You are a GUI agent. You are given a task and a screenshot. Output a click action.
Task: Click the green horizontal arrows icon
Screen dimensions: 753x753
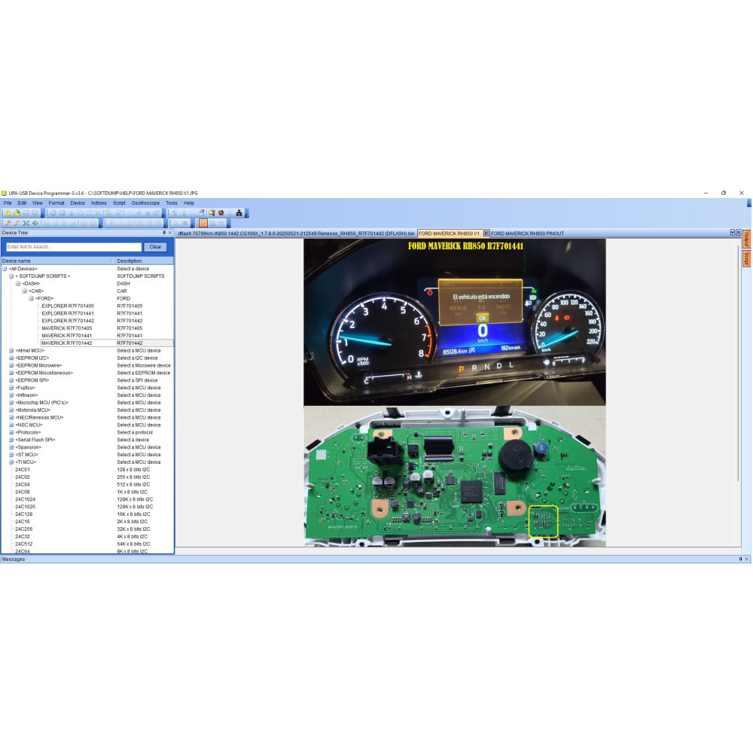click(35, 224)
